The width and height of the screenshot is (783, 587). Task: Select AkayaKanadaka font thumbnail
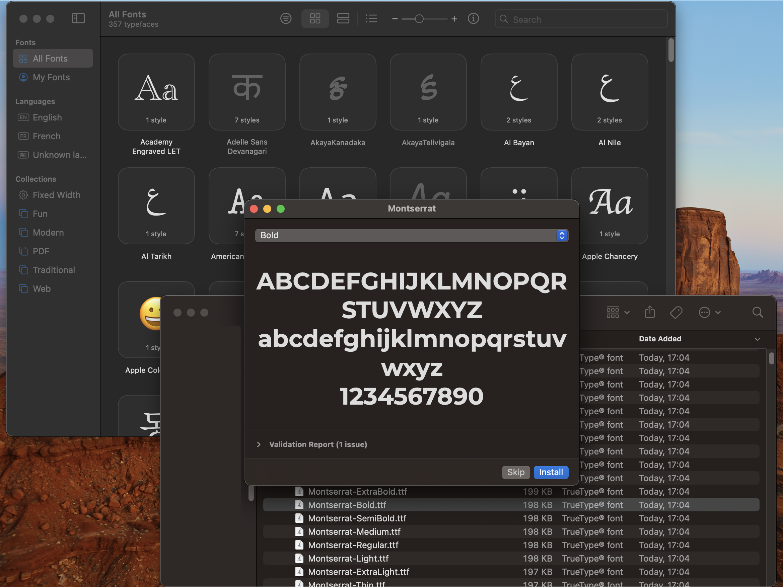tap(338, 92)
